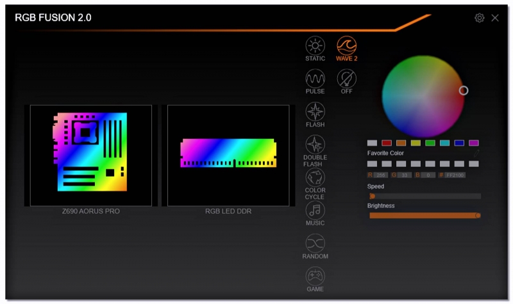
Task: Pick the orange preset color swatch
Action: 401,143
